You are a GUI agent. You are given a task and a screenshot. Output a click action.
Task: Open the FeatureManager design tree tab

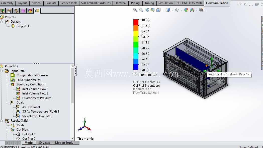tap(2, 11)
